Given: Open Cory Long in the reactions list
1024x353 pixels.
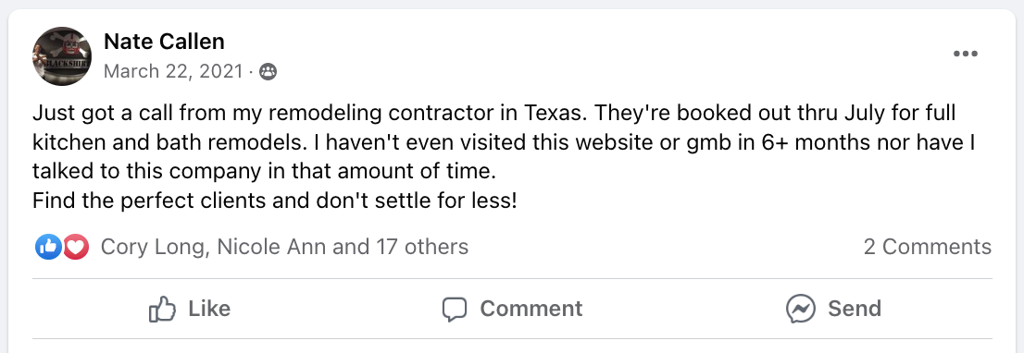Looking at the screenshot, I should (155, 247).
